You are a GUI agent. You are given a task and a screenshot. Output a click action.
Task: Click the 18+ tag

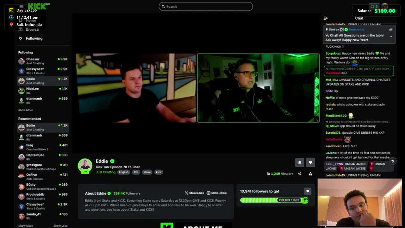136,172
